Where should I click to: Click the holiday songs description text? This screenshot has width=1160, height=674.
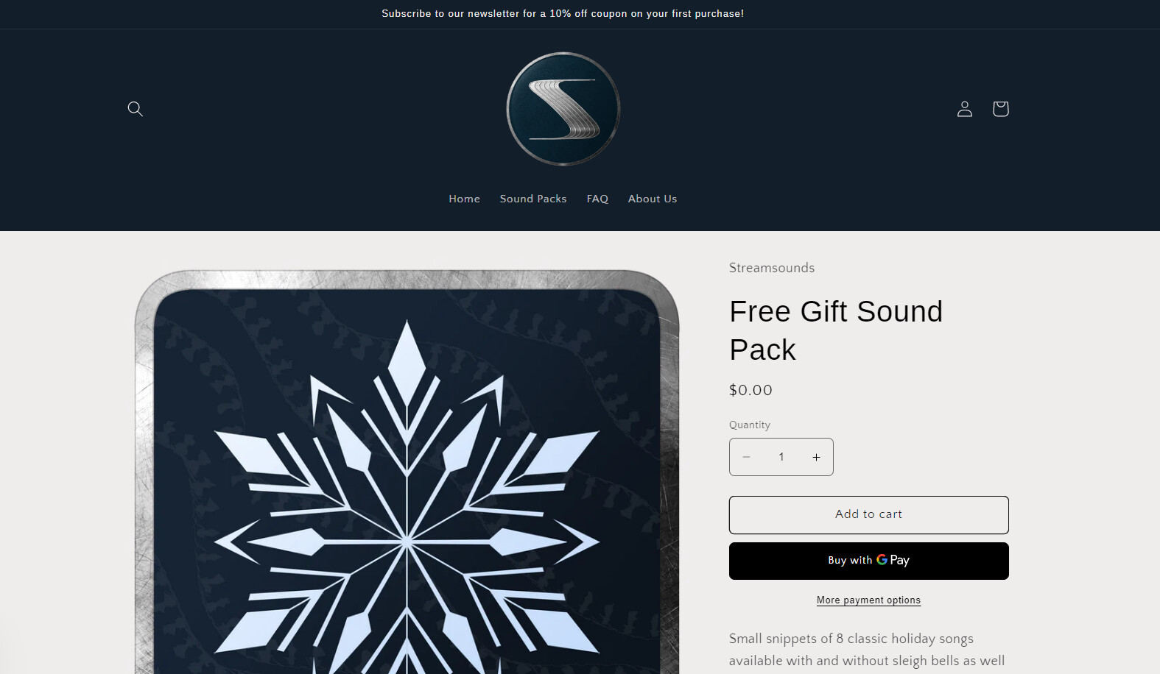[x=867, y=650]
